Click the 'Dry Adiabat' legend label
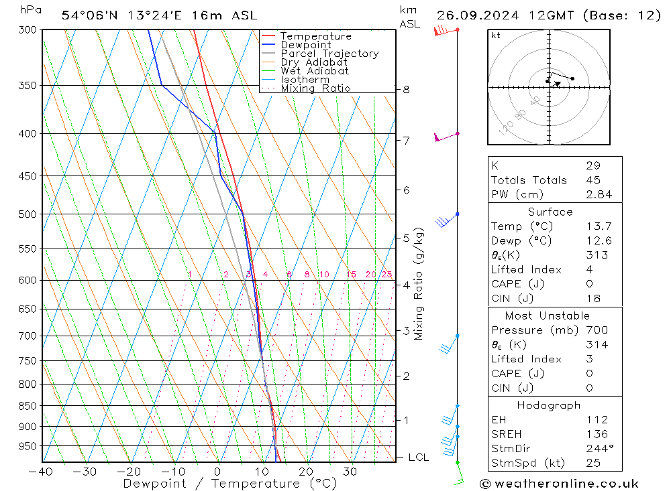The width and height of the screenshot is (671, 491). (x=314, y=62)
